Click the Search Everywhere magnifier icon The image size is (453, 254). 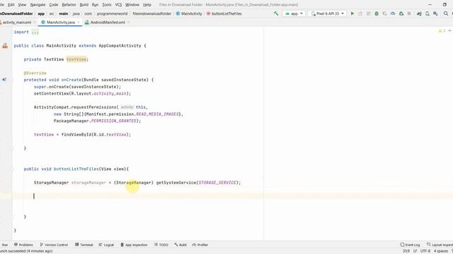(446, 13)
